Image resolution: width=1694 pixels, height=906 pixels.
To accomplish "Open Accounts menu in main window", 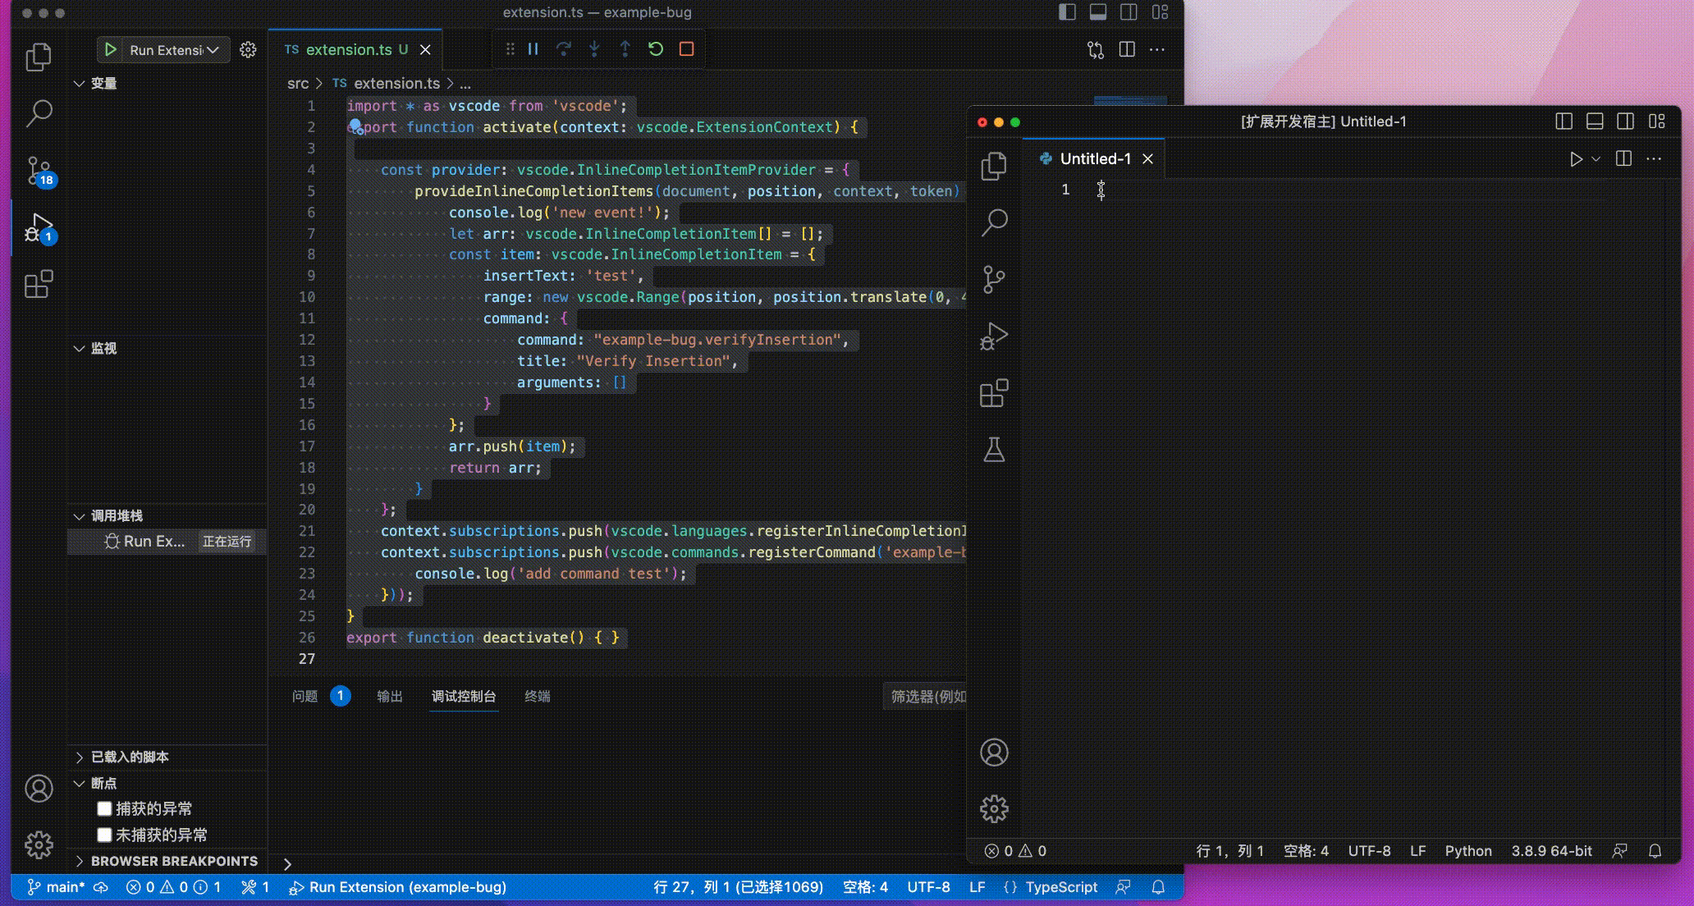I will [x=39, y=788].
